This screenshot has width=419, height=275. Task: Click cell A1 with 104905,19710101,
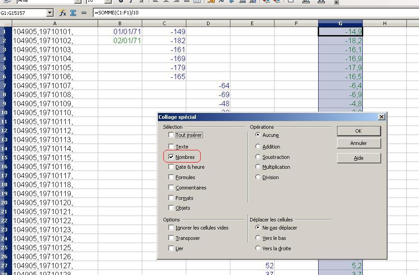tap(55, 32)
